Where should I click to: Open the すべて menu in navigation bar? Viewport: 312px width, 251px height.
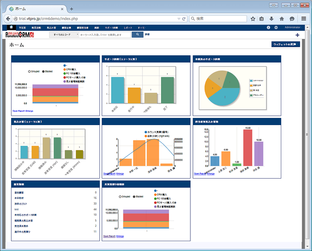coord(141,28)
